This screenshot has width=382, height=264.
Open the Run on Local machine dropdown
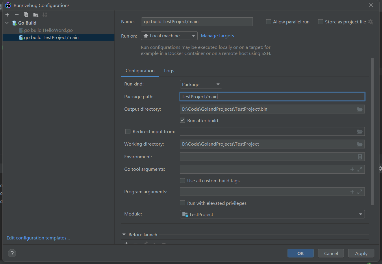(169, 36)
